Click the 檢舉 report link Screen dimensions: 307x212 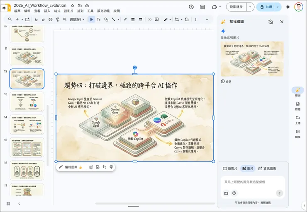[226, 82]
